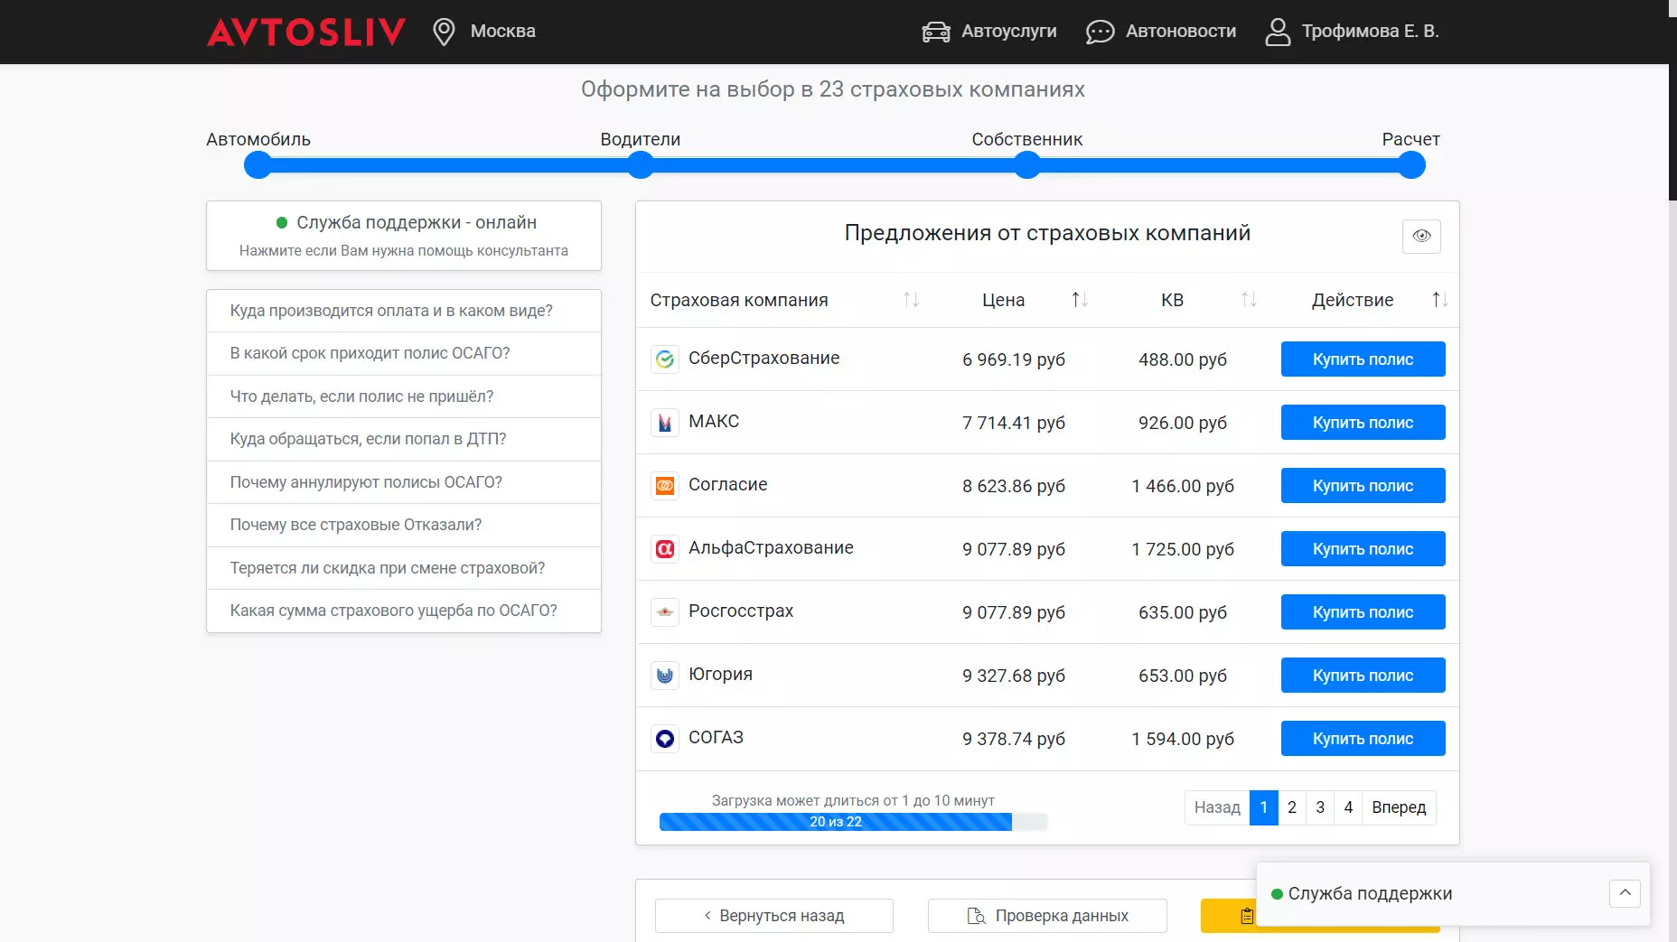Click Вперед pagination button
This screenshot has height=942, width=1677.
point(1399,807)
